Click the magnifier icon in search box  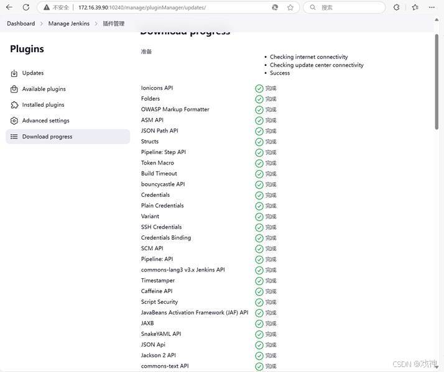click(313, 7)
